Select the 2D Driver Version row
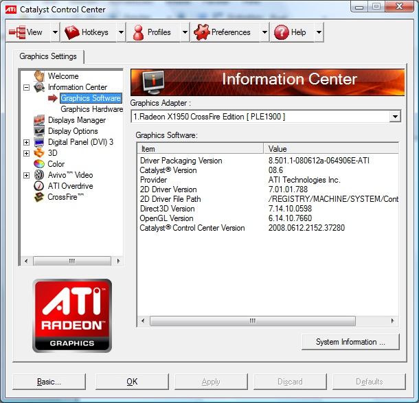The image size is (419, 403). (268, 189)
